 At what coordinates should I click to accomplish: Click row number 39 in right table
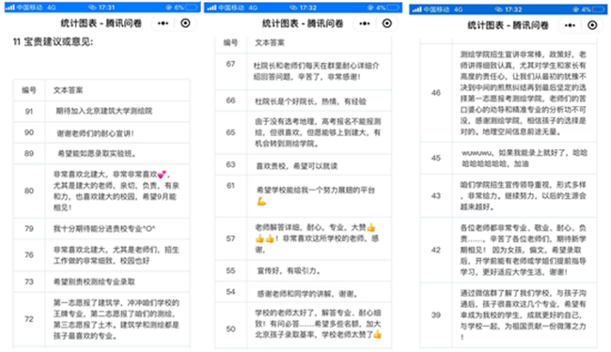point(435,314)
